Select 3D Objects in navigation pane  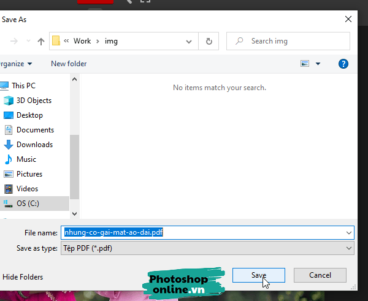pos(34,101)
